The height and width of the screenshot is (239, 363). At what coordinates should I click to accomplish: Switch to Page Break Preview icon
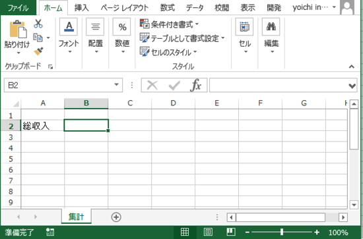(231, 232)
